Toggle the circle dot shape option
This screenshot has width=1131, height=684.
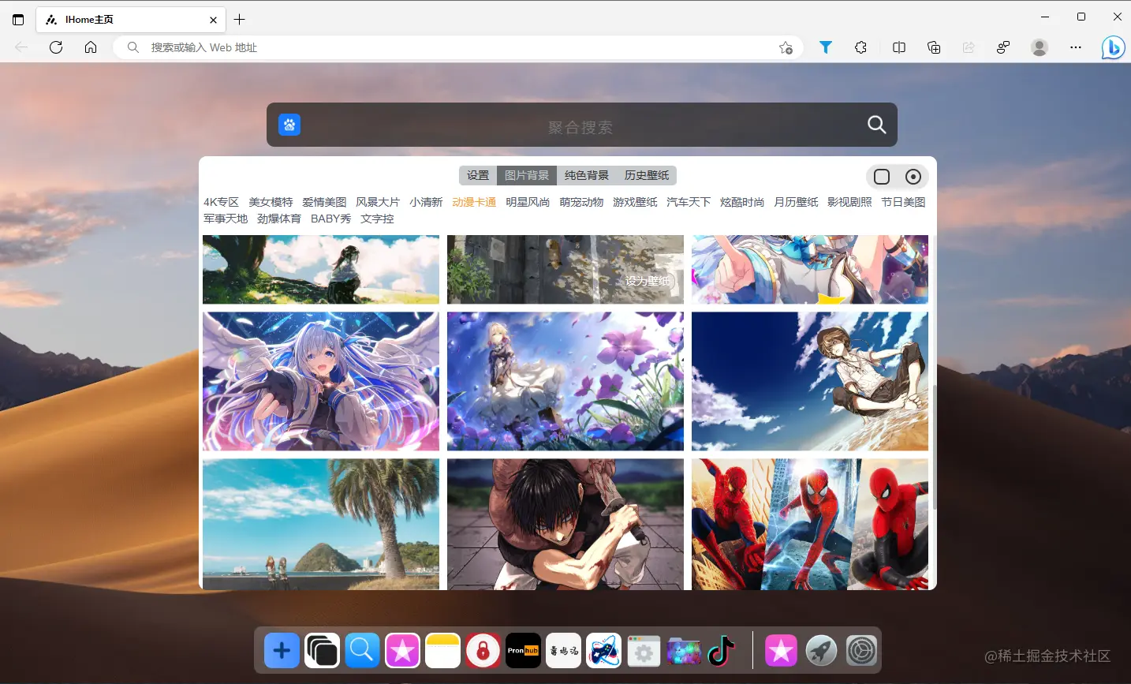pos(913,177)
